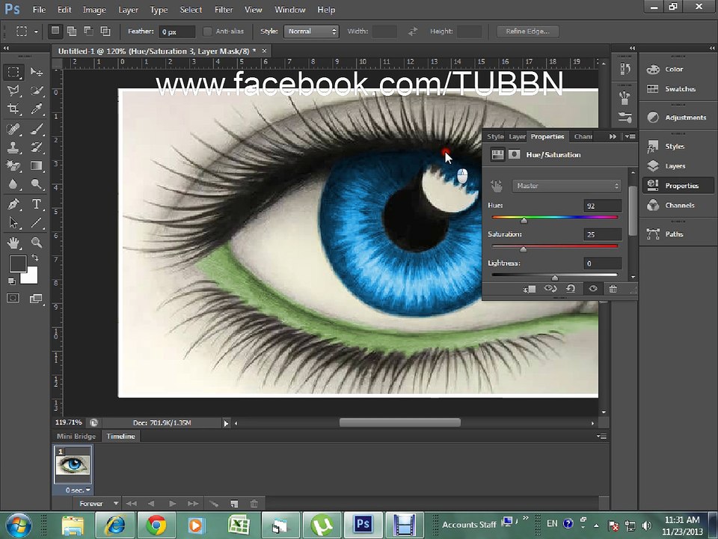
Task: Choose the Path Selection tool
Action: [13, 223]
